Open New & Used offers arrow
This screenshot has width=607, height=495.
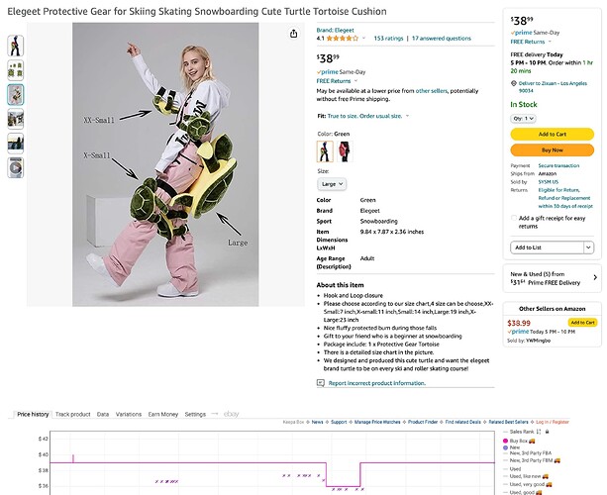595,277
